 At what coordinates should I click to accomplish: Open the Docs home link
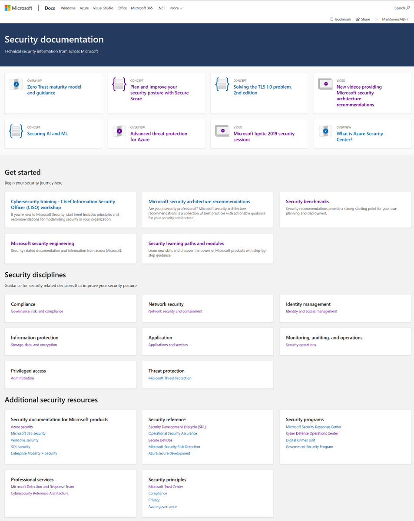point(50,8)
